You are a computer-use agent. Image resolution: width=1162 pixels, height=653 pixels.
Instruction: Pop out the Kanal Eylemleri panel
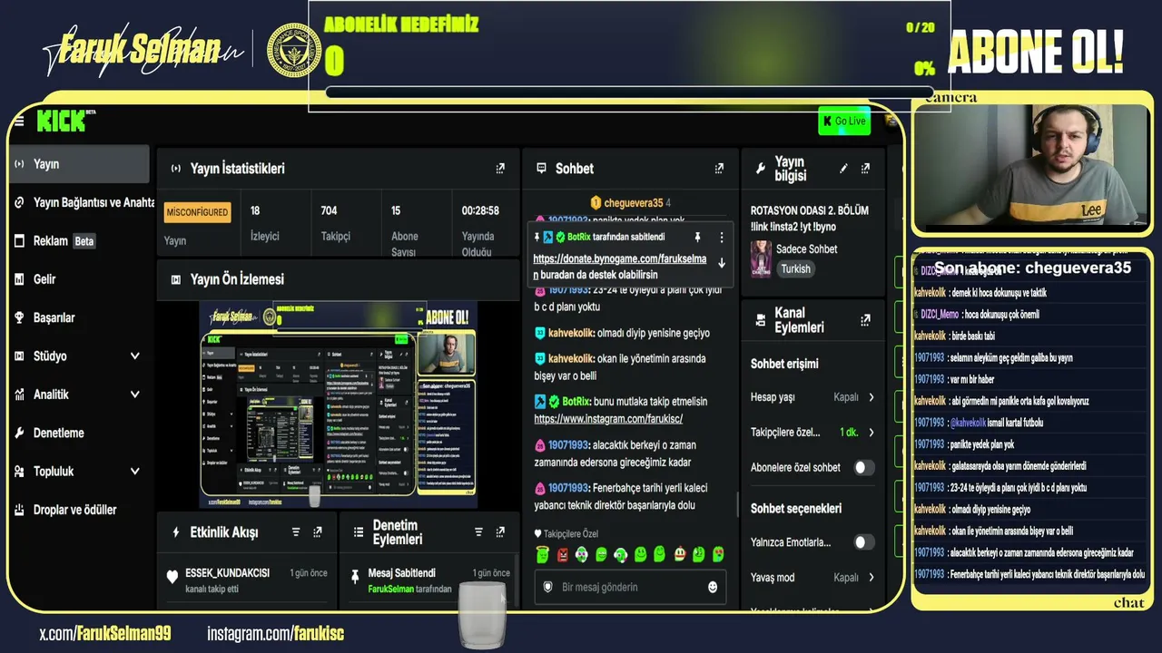tap(865, 320)
